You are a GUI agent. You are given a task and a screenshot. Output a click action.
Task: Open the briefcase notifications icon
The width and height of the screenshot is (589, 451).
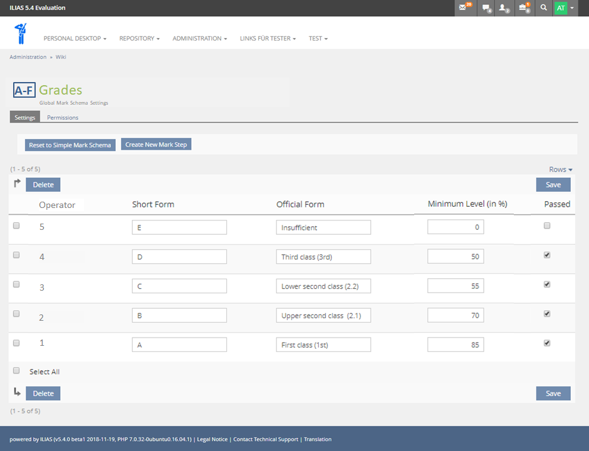click(x=524, y=8)
